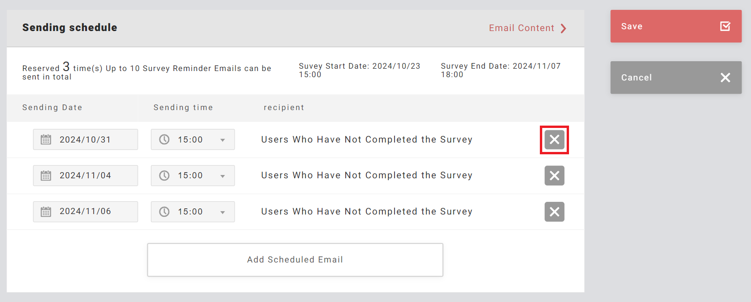751x302 pixels.
Task: Open calendar icon for 2024/10/31 date
Action: tap(46, 140)
